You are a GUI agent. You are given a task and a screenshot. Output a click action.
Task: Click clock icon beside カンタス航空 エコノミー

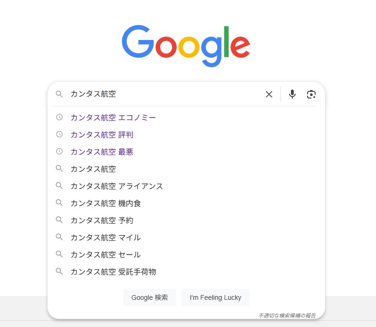59,117
